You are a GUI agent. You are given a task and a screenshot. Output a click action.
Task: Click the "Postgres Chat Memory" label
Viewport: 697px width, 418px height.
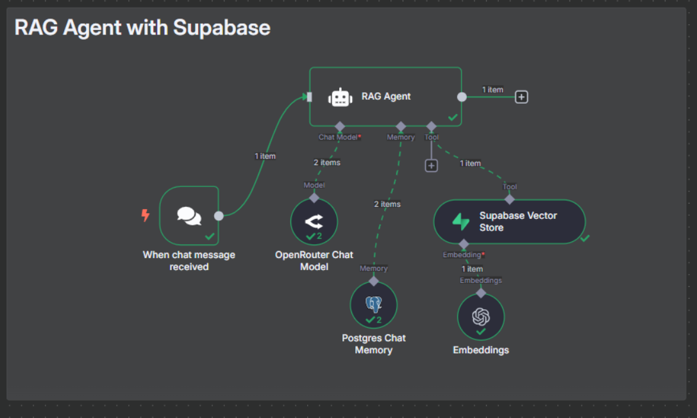[x=373, y=344]
